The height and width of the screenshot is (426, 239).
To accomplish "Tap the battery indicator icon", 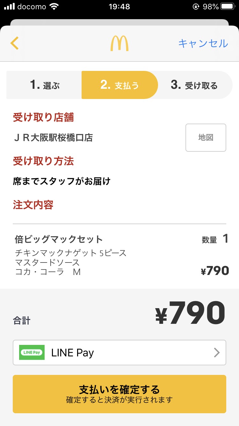I will pyautogui.click(x=228, y=6).
